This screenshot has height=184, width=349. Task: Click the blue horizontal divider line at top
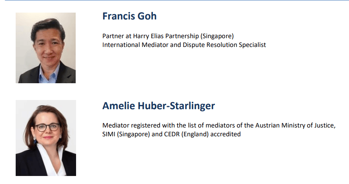174,0
